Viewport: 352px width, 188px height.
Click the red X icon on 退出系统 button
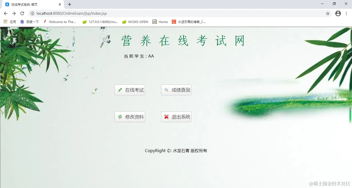[x=166, y=117]
